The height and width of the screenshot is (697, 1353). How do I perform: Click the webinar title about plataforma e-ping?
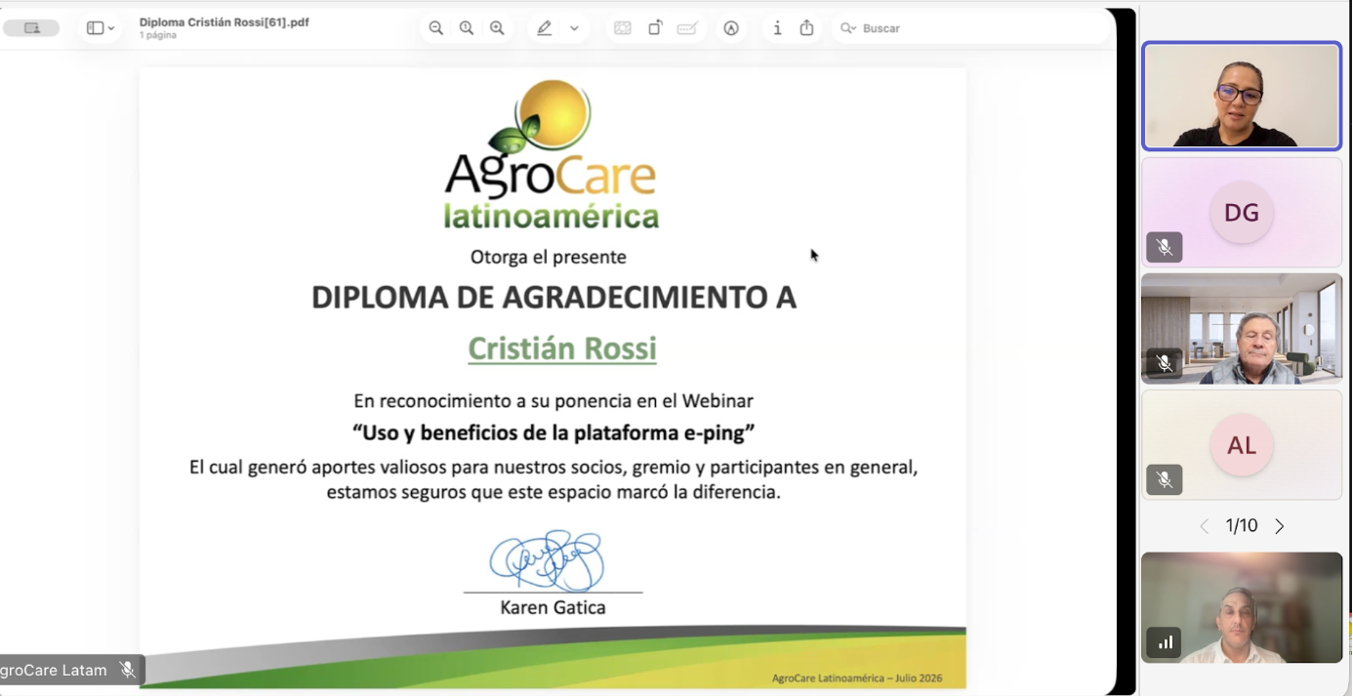point(553,431)
